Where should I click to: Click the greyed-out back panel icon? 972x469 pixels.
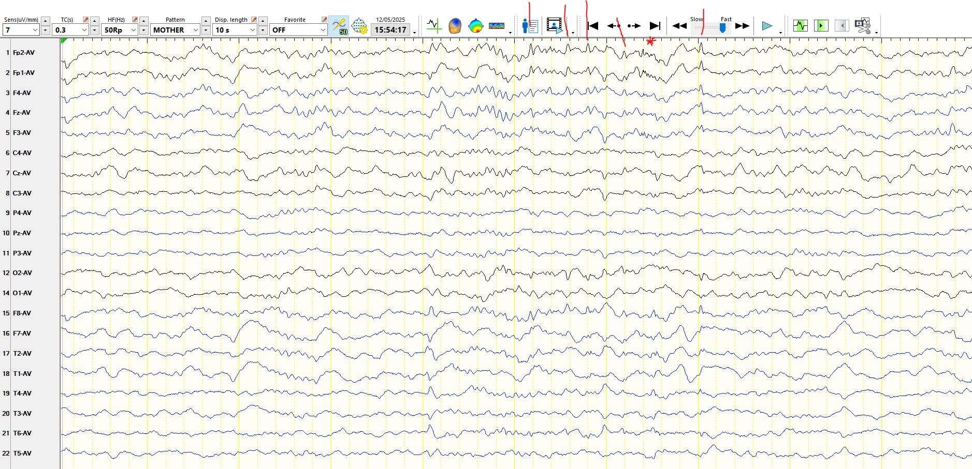point(842,25)
